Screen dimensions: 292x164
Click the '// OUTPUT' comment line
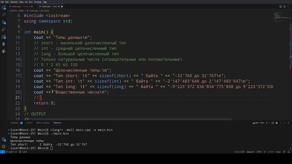(x=35, y=114)
